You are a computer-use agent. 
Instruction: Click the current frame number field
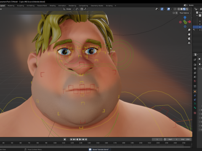pos(157,139)
